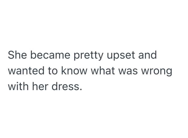Click the word "wanted"

tap(26, 71)
